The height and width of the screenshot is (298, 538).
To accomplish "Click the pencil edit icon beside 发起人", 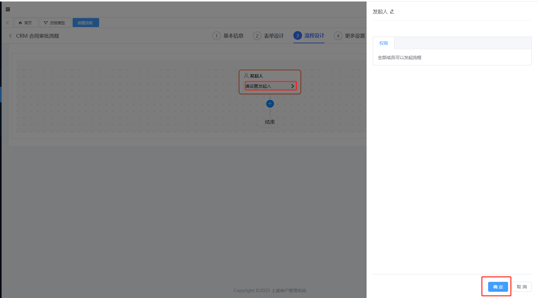I will pos(392,12).
